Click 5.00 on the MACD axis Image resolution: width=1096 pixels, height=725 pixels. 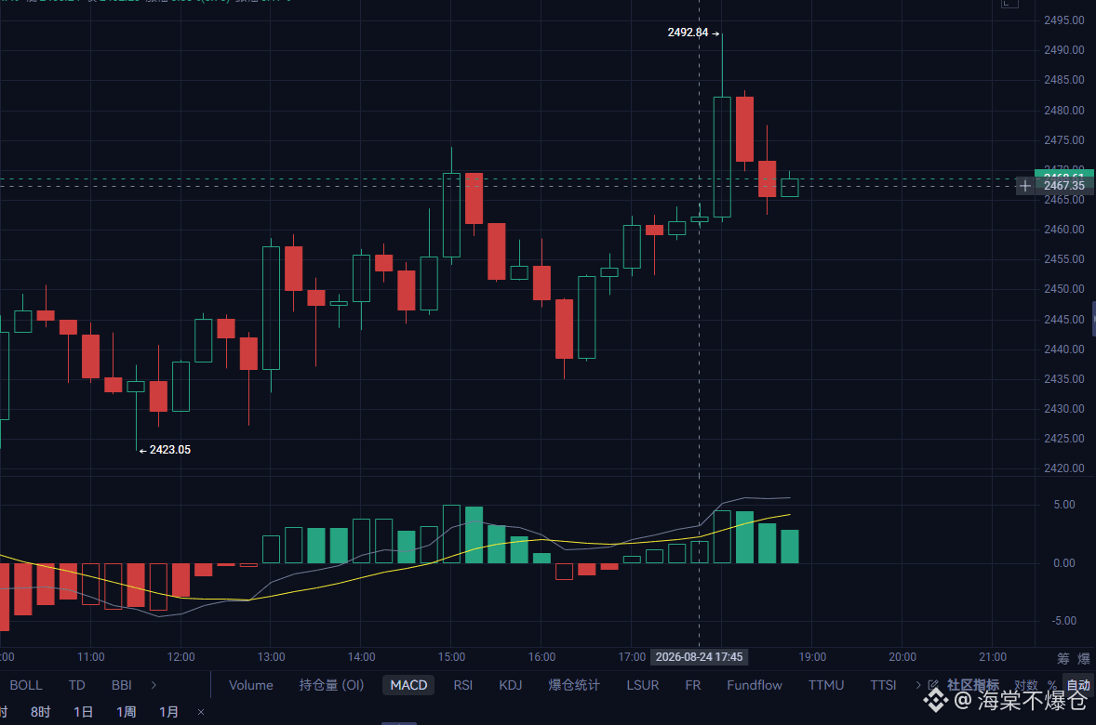(1063, 505)
